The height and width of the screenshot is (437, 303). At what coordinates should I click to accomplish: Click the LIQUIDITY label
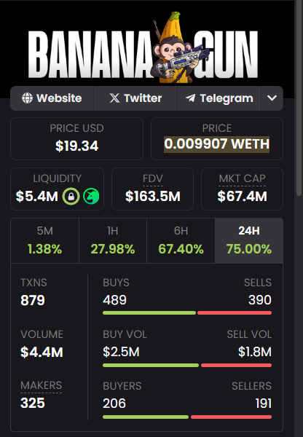point(58,178)
